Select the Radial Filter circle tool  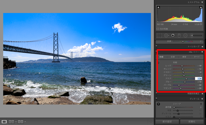coord(185,36)
